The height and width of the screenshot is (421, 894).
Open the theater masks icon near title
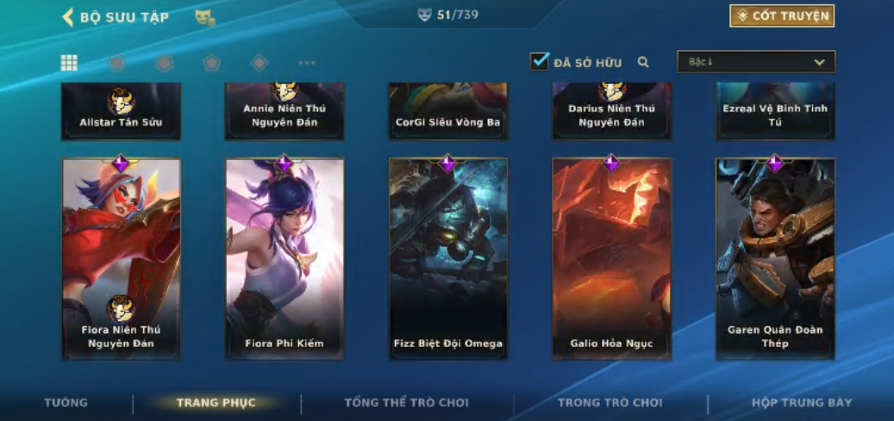click(204, 18)
